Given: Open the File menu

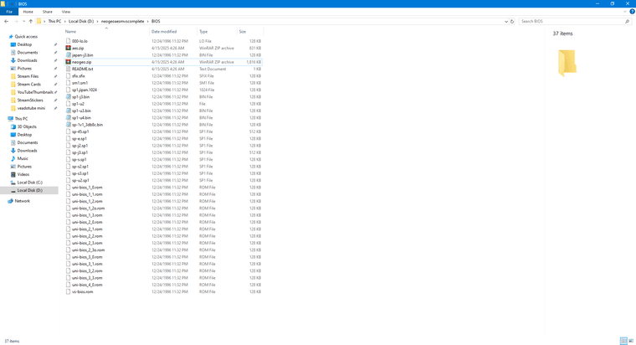Looking at the screenshot, I should (x=9, y=12).
